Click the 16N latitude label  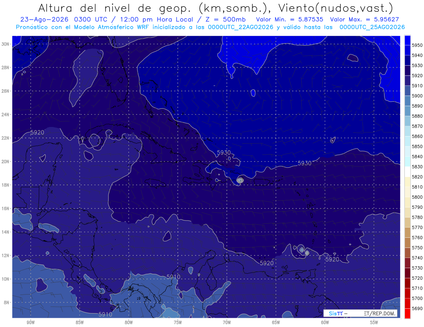coord(6,208)
